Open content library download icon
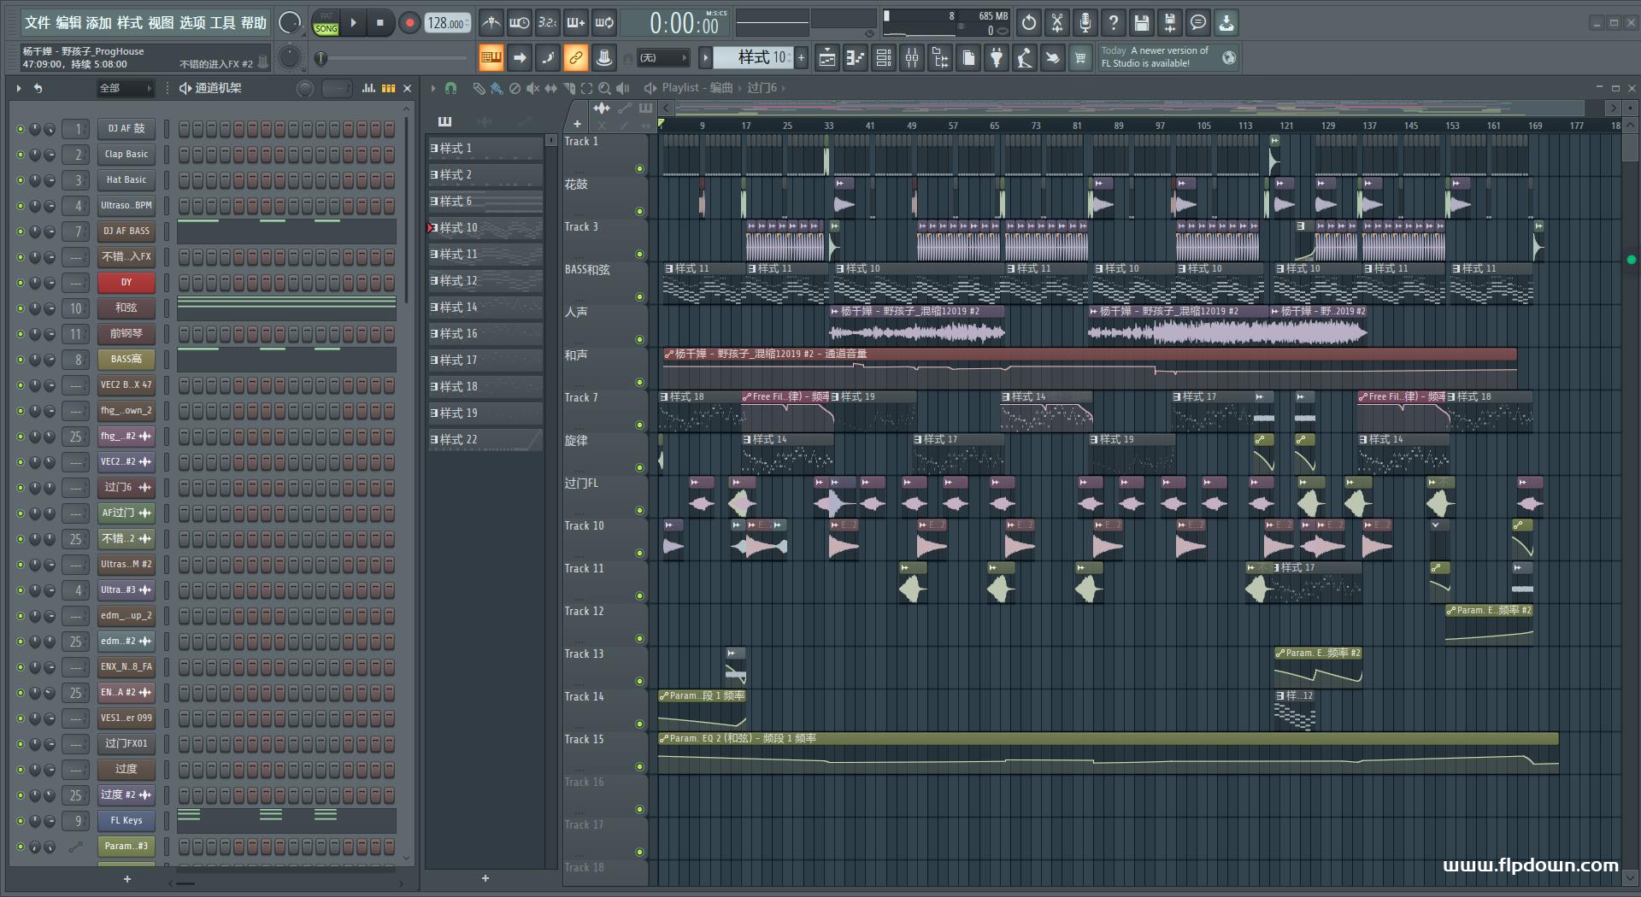The width and height of the screenshot is (1641, 897). (1226, 23)
